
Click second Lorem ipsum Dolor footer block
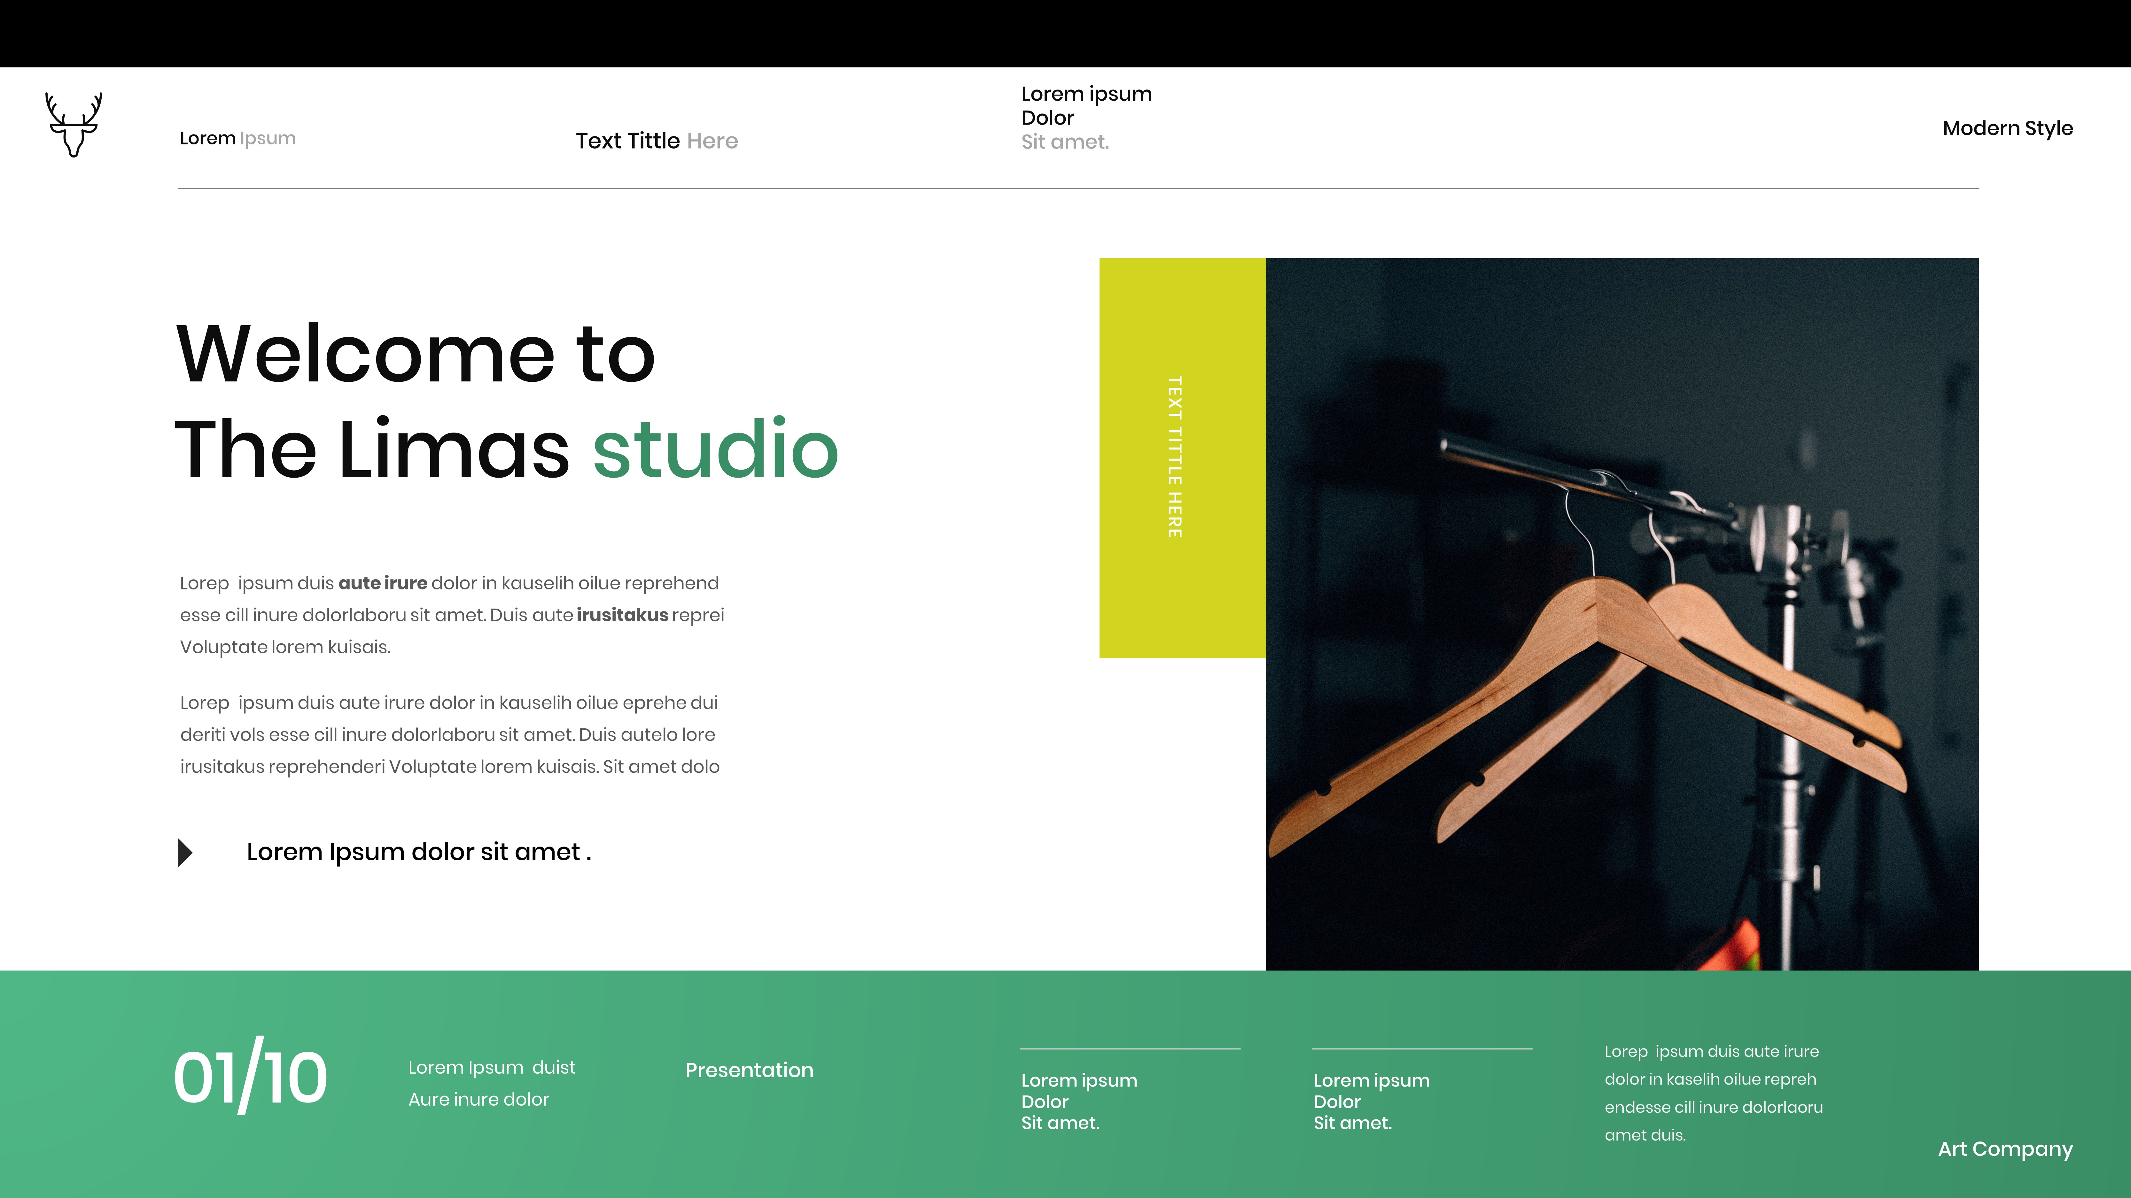point(1371,1101)
